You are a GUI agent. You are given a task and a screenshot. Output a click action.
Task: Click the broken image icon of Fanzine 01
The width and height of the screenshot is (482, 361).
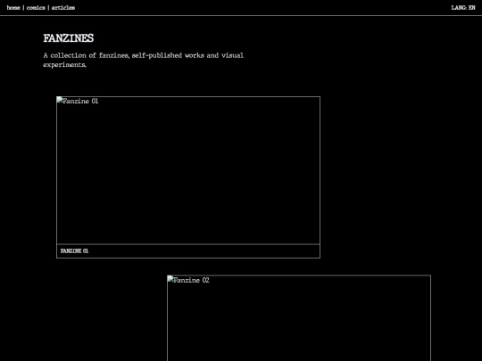click(60, 101)
